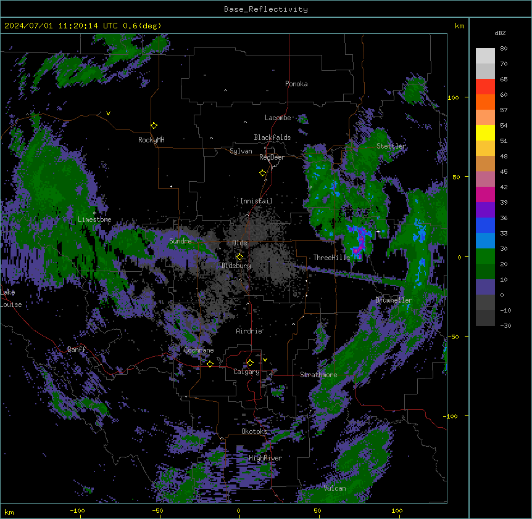Click asterisk marker above Limestone label
The height and width of the screenshot is (519, 532).
pyautogui.click(x=95, y=213)
